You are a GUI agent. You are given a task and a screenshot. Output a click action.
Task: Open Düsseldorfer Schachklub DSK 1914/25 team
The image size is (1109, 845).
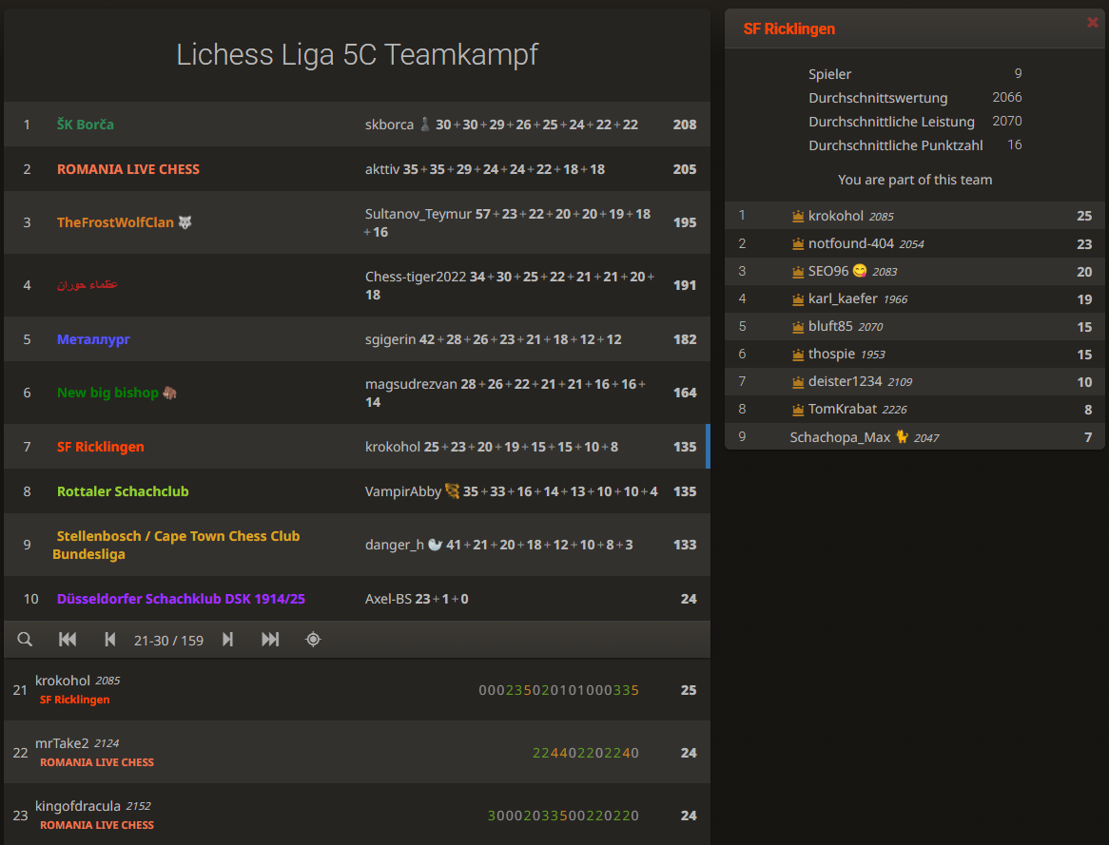181,599
